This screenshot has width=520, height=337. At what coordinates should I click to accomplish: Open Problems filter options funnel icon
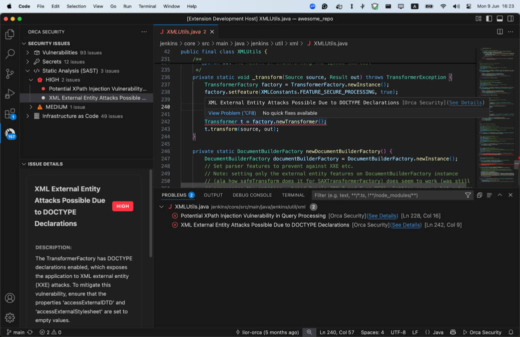[x=467, y=195]
